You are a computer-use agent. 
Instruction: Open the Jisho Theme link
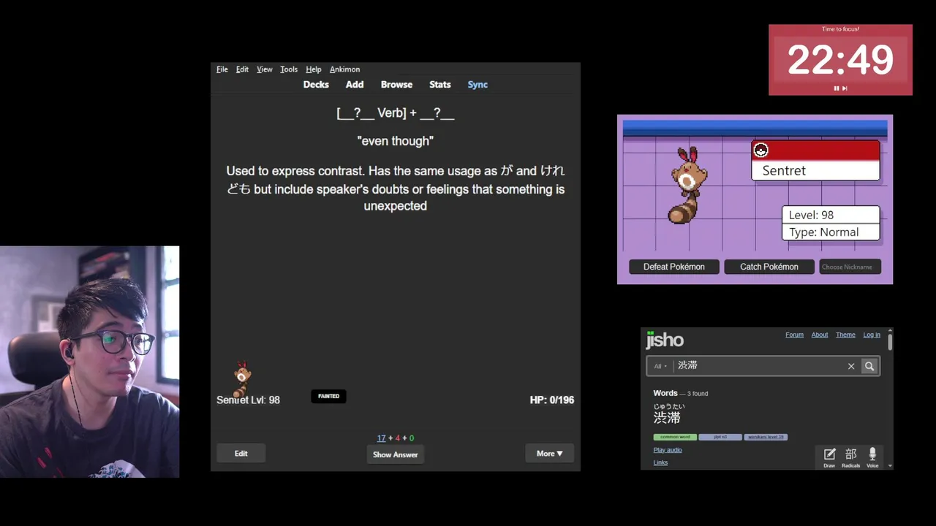(845, 335)
